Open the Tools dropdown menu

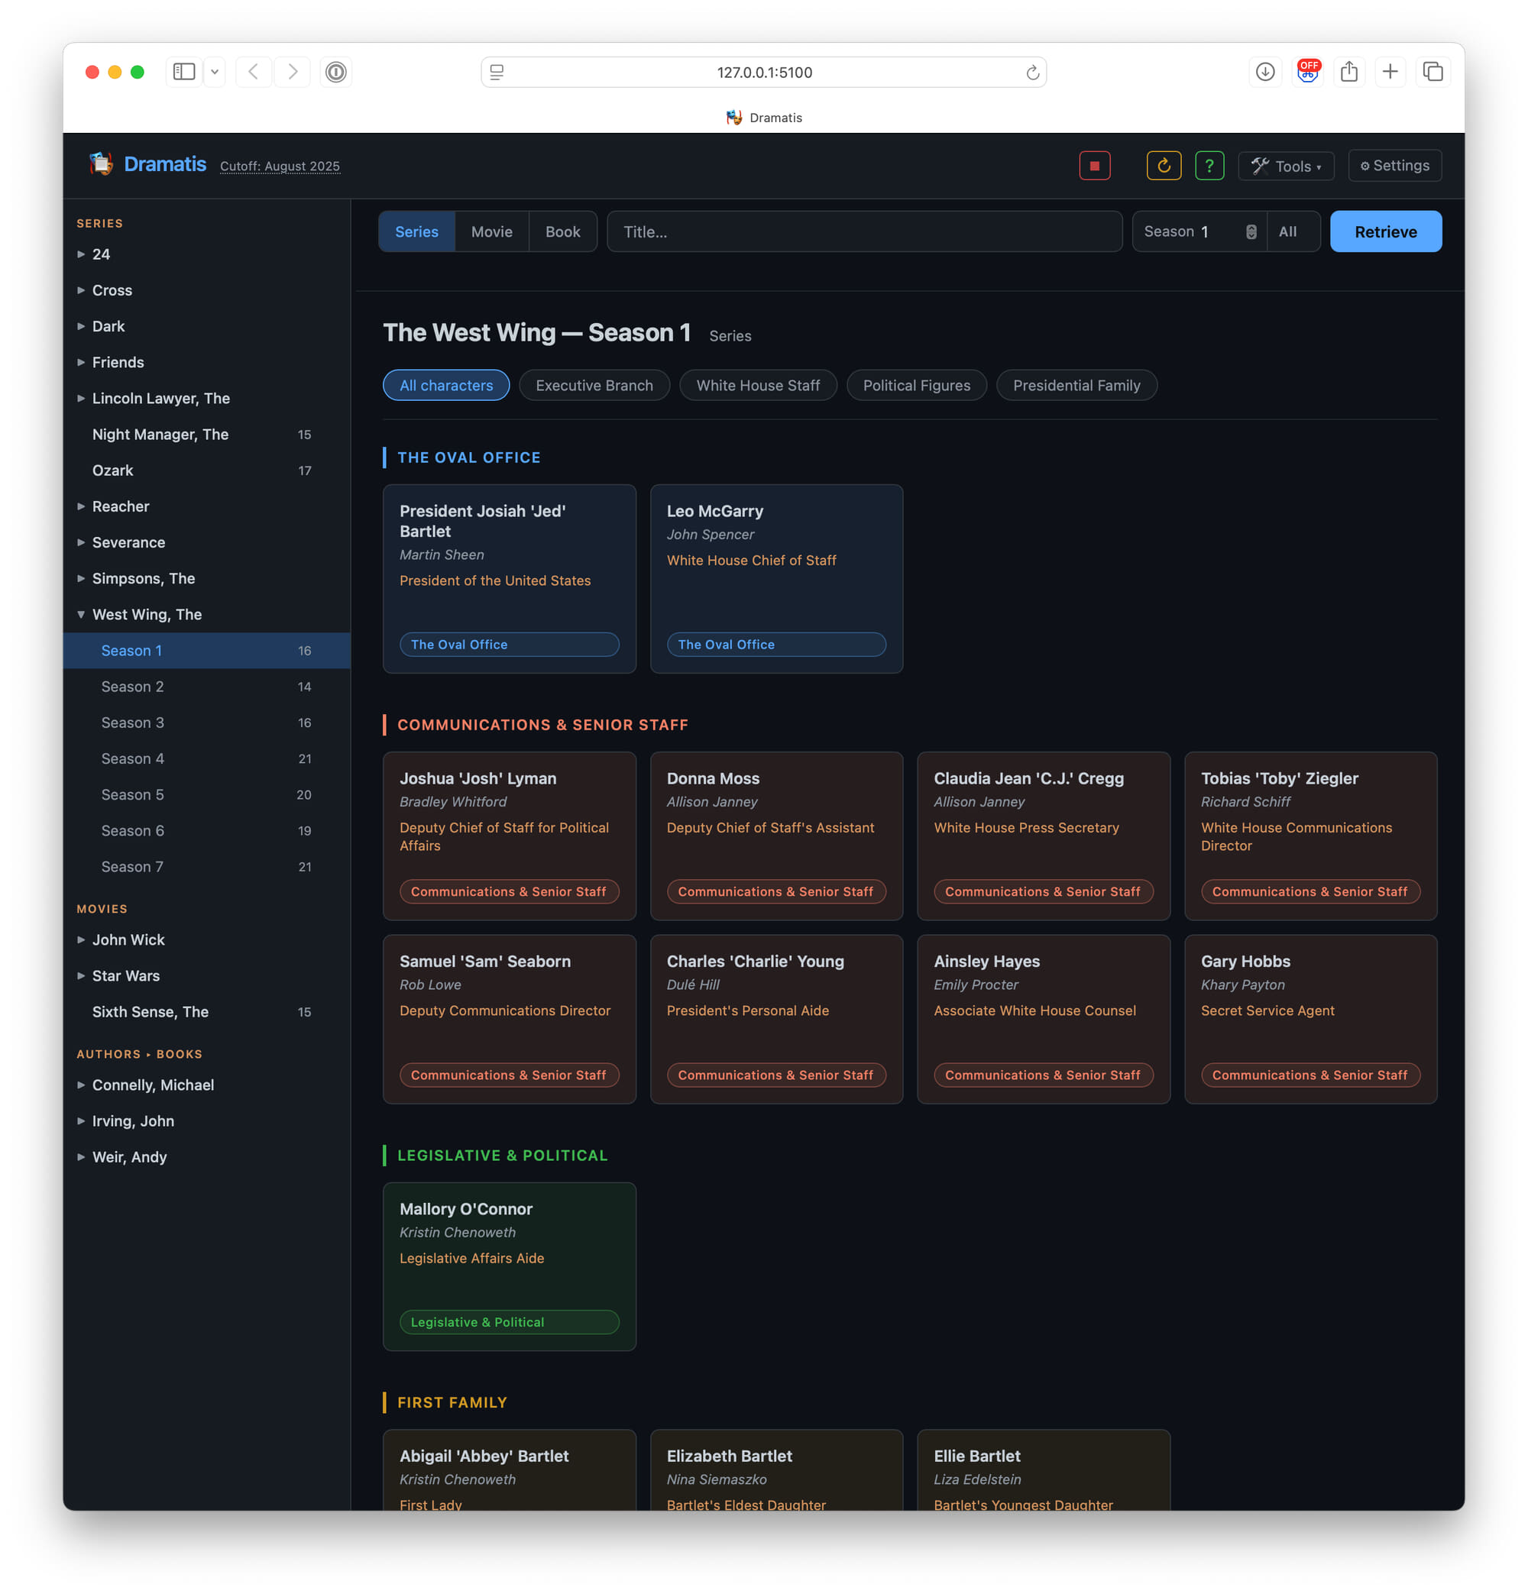coord(1286,166)
